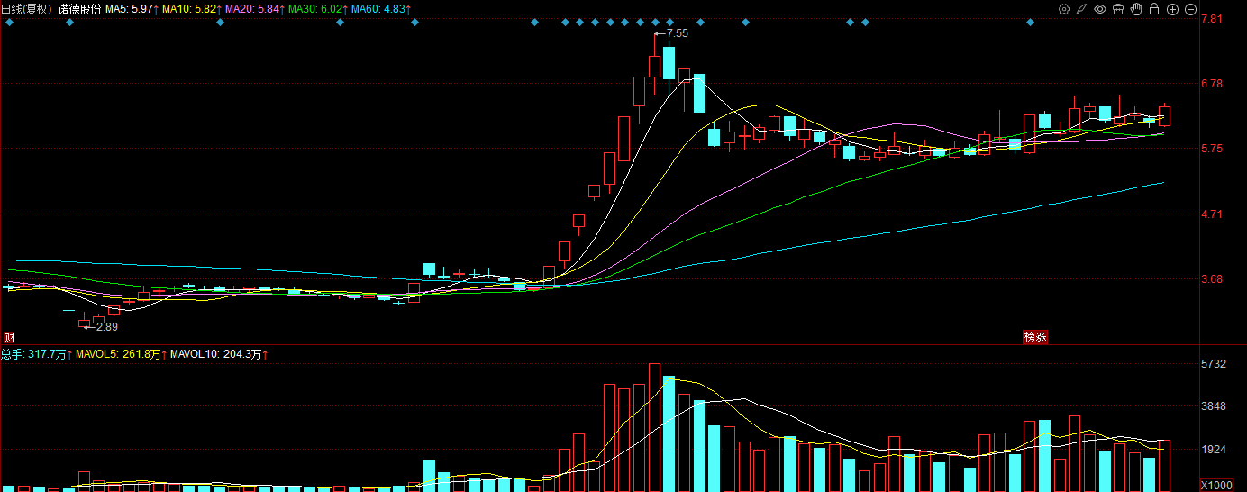The height and width of the screenshot is (492, 1247).
Task: Zoom out with the minus icon
Action: pyautogui.click(x=1190, y=9)
